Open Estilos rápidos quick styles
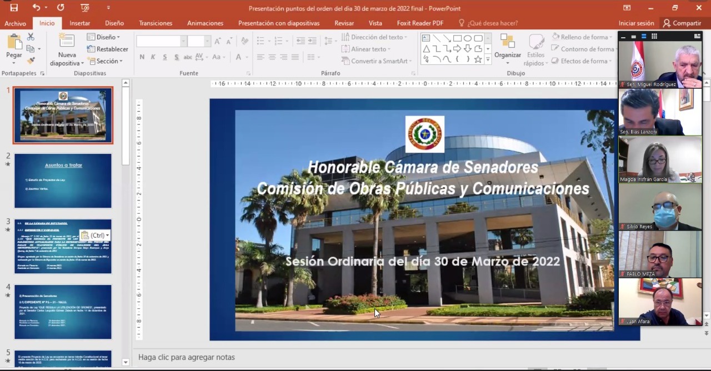 coord(535,50)
